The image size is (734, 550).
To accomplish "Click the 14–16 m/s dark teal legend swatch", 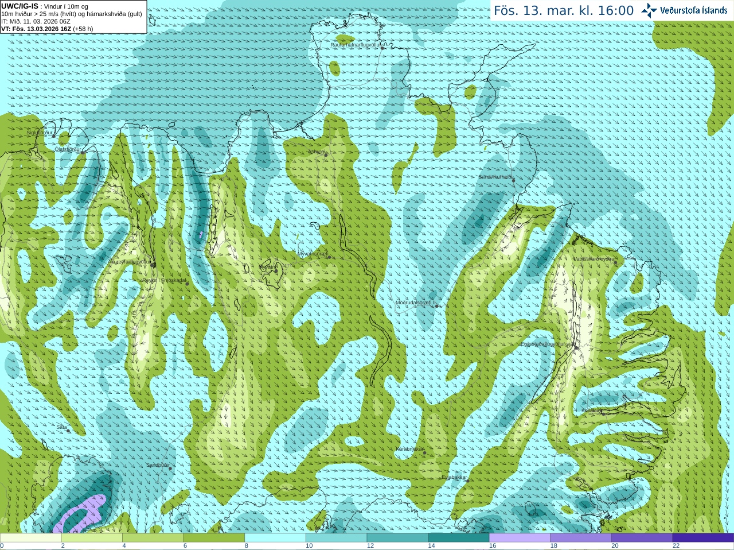I will click(459, 538).
